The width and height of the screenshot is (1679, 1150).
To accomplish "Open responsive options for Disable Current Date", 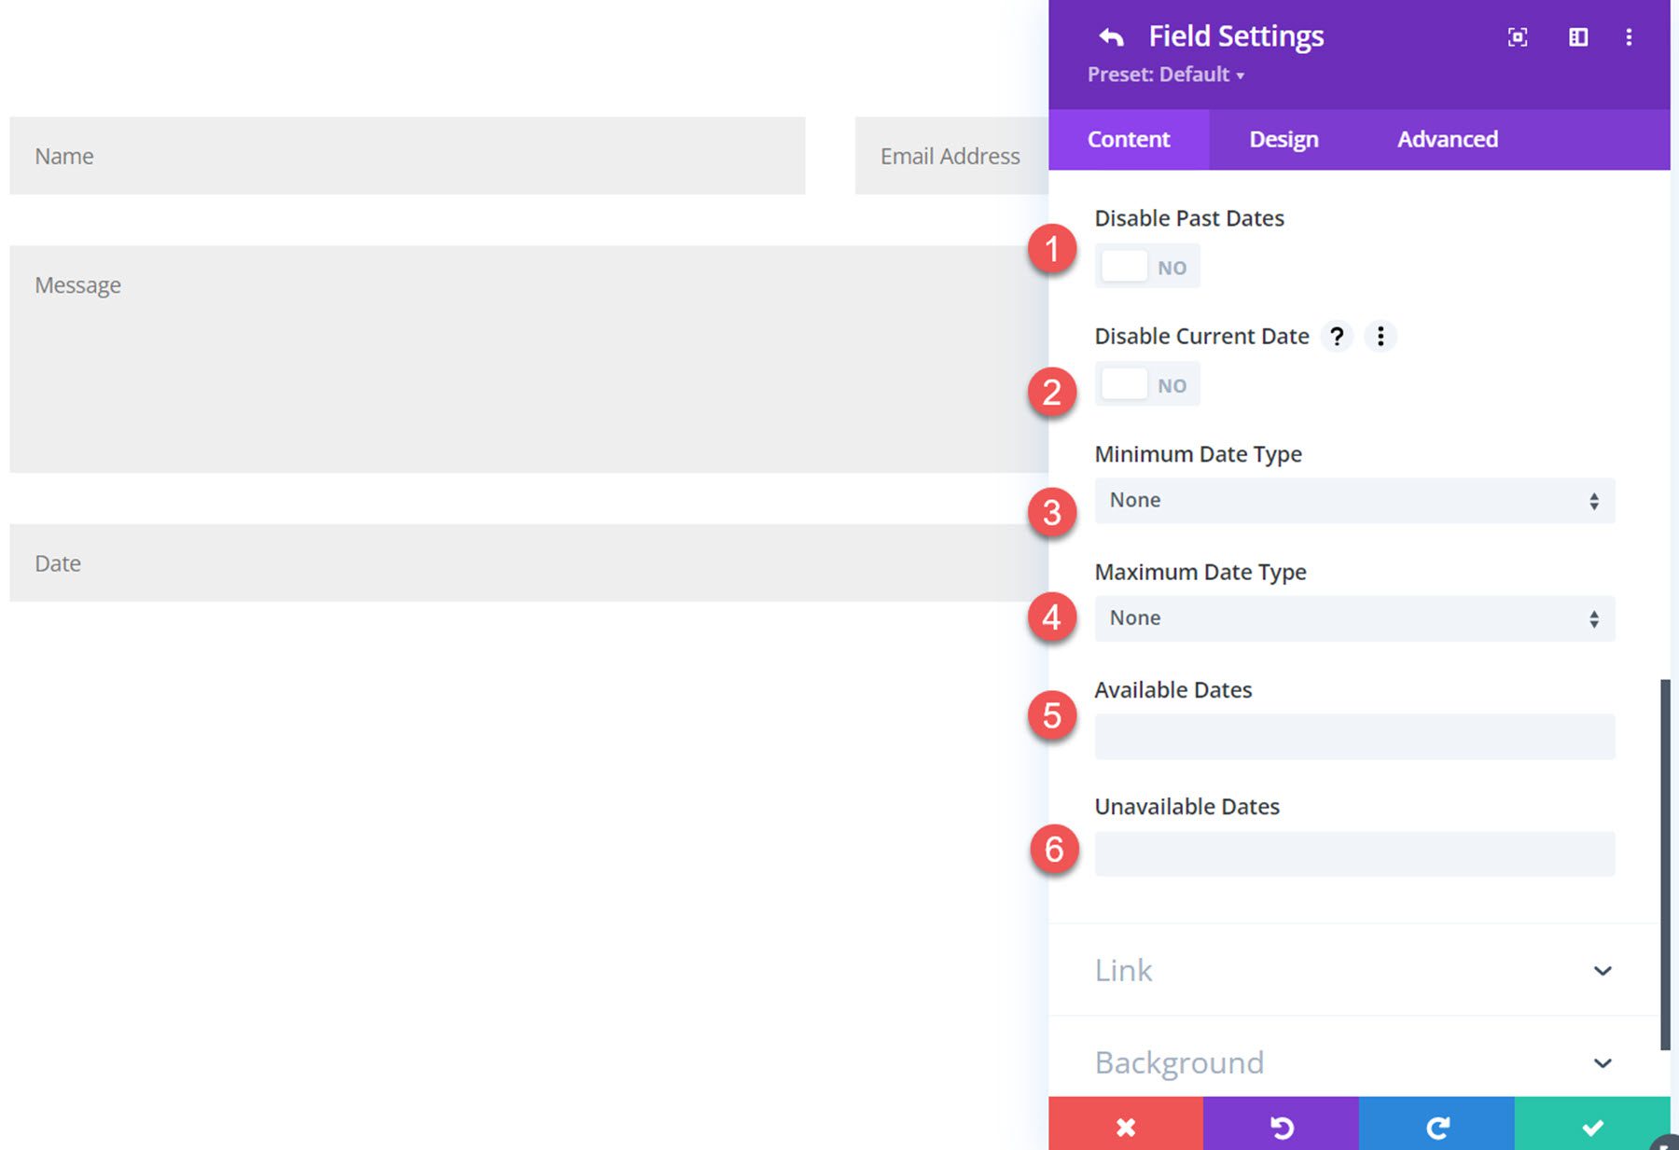I will click(x=1380, y=336).
